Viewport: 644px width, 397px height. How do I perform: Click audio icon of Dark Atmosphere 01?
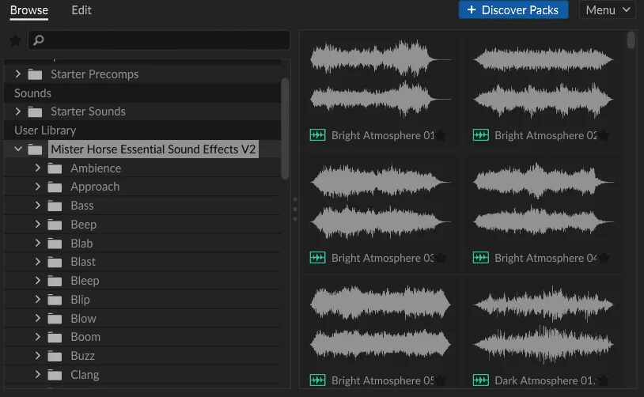[480, 380]
